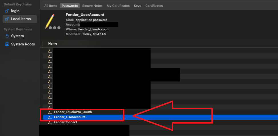Screen dimensions: 278x136
Task: Switch to the My Certificates tab
Action: [118, 6]
